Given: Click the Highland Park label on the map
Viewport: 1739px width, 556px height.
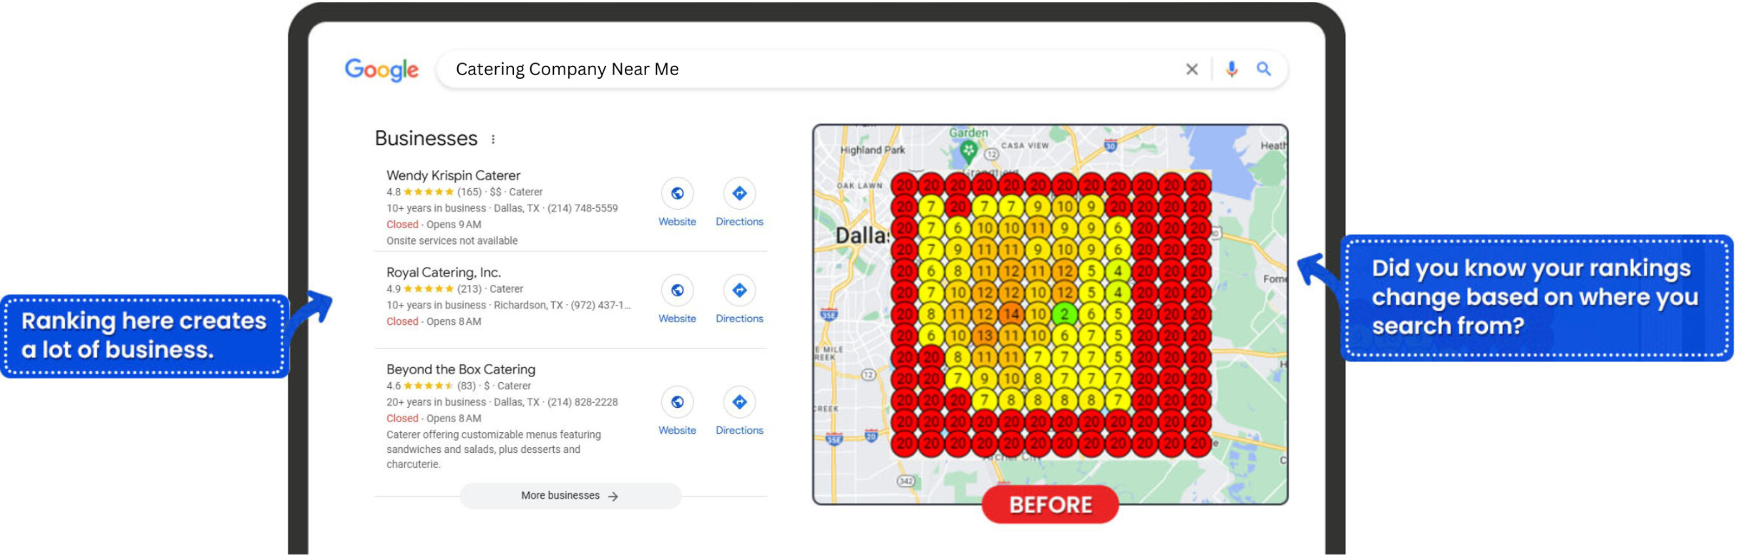Looking at the screenshot, I should coord(872,150).
